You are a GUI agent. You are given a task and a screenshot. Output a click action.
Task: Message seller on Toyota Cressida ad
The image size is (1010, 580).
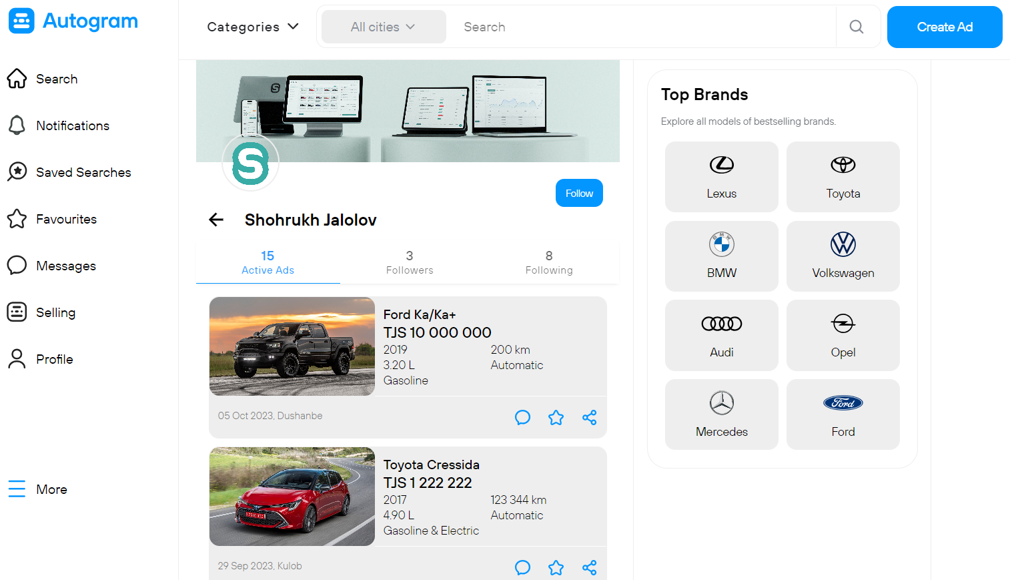click(522, 568)
